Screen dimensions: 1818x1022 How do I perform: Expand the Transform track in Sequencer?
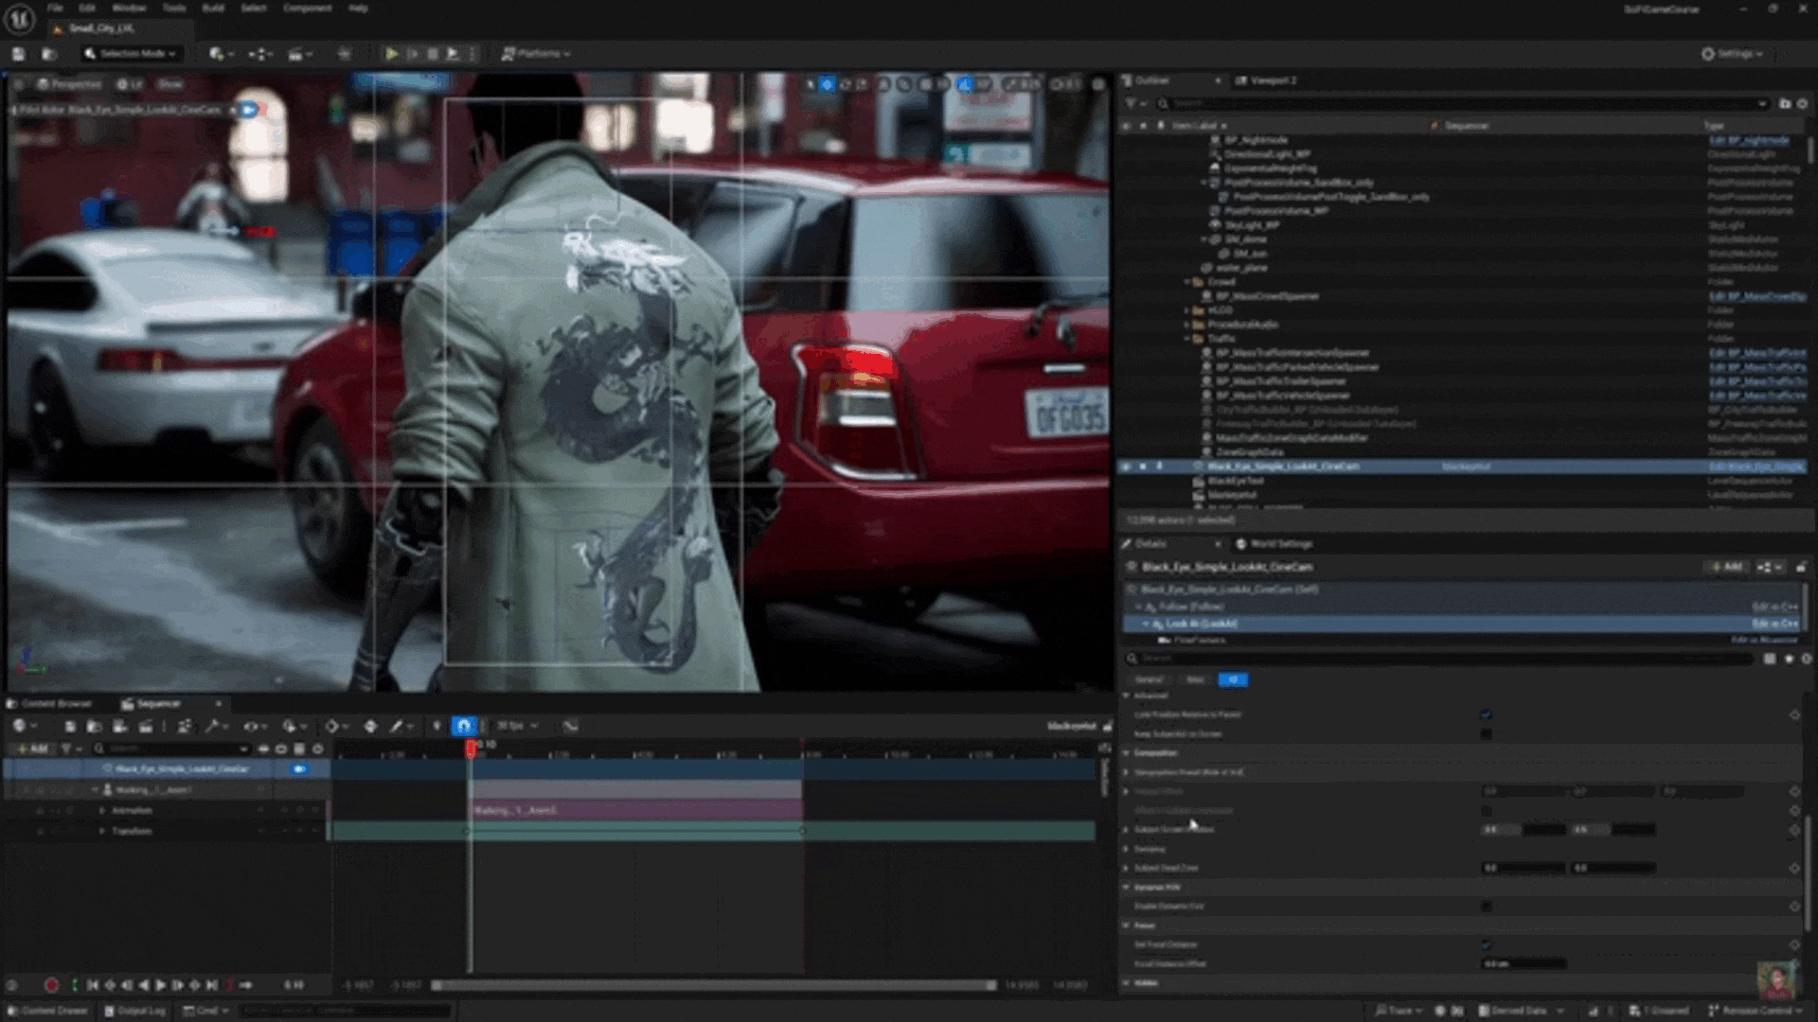point(102,831)
